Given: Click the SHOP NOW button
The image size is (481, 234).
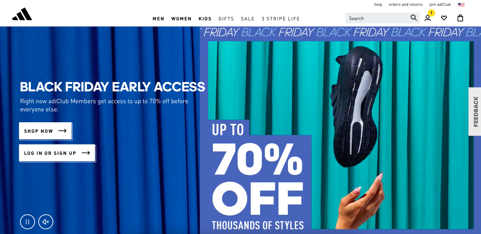Looking at the screenshot, I should point(45,131).
